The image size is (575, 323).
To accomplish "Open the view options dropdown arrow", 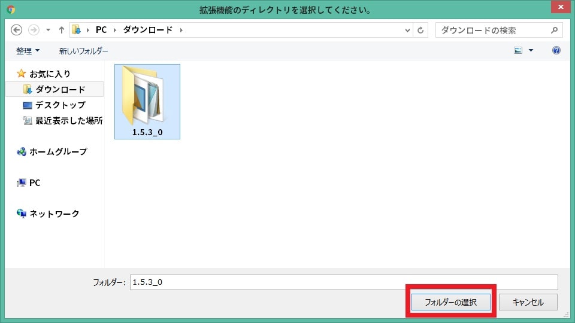I will tap(531, 50).
